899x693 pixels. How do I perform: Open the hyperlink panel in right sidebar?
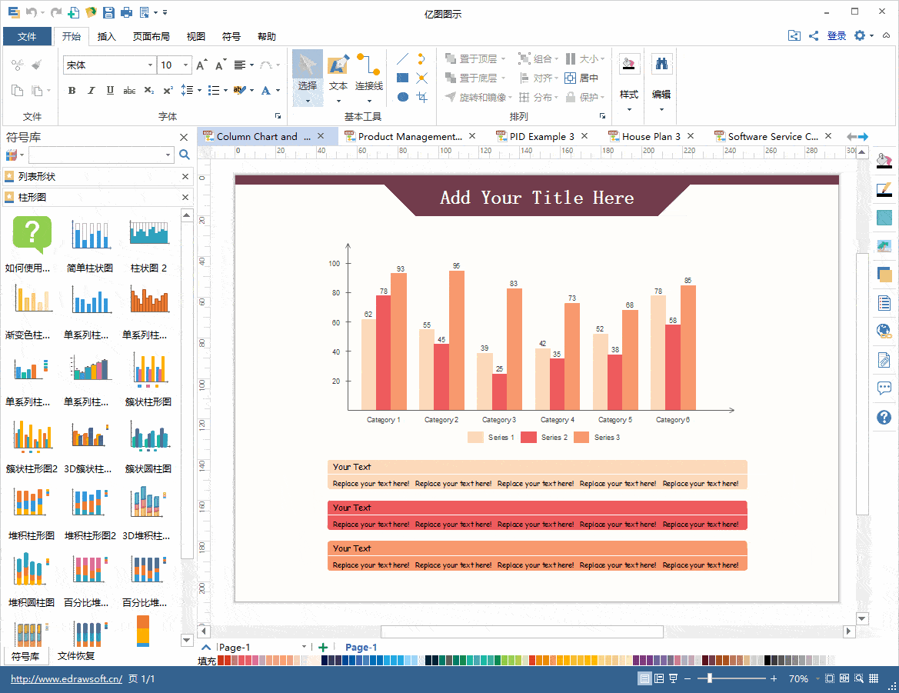coord(884,332)
